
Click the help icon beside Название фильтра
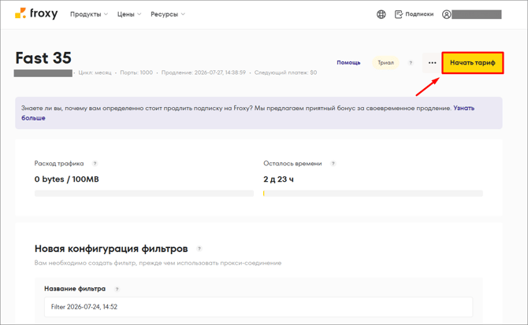[x=117, y=289]
